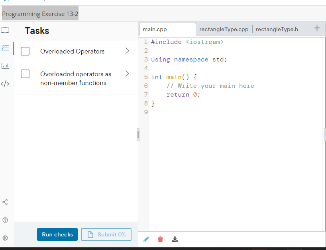The width and height of the screenshot is (326, 250).
Task: Click the return 0 code line
Action: point(183,95)
